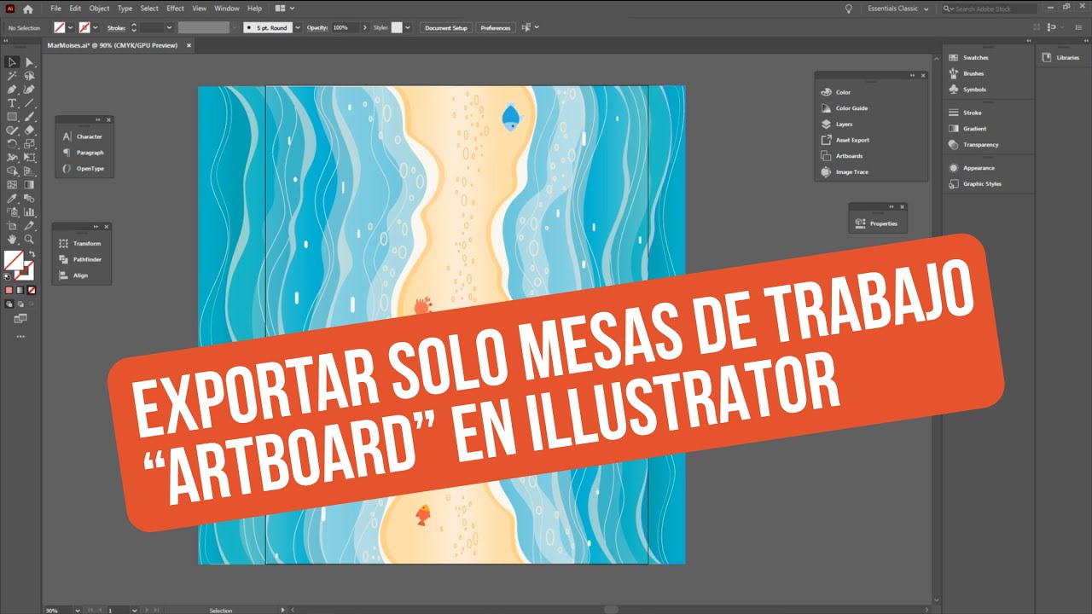
Task: Reset default fill and stroke
Action: point(8,275)
